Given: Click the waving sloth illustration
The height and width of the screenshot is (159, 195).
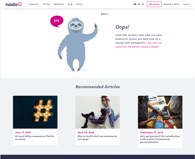Looking at the screenshot, I should [x=78, y=44].
